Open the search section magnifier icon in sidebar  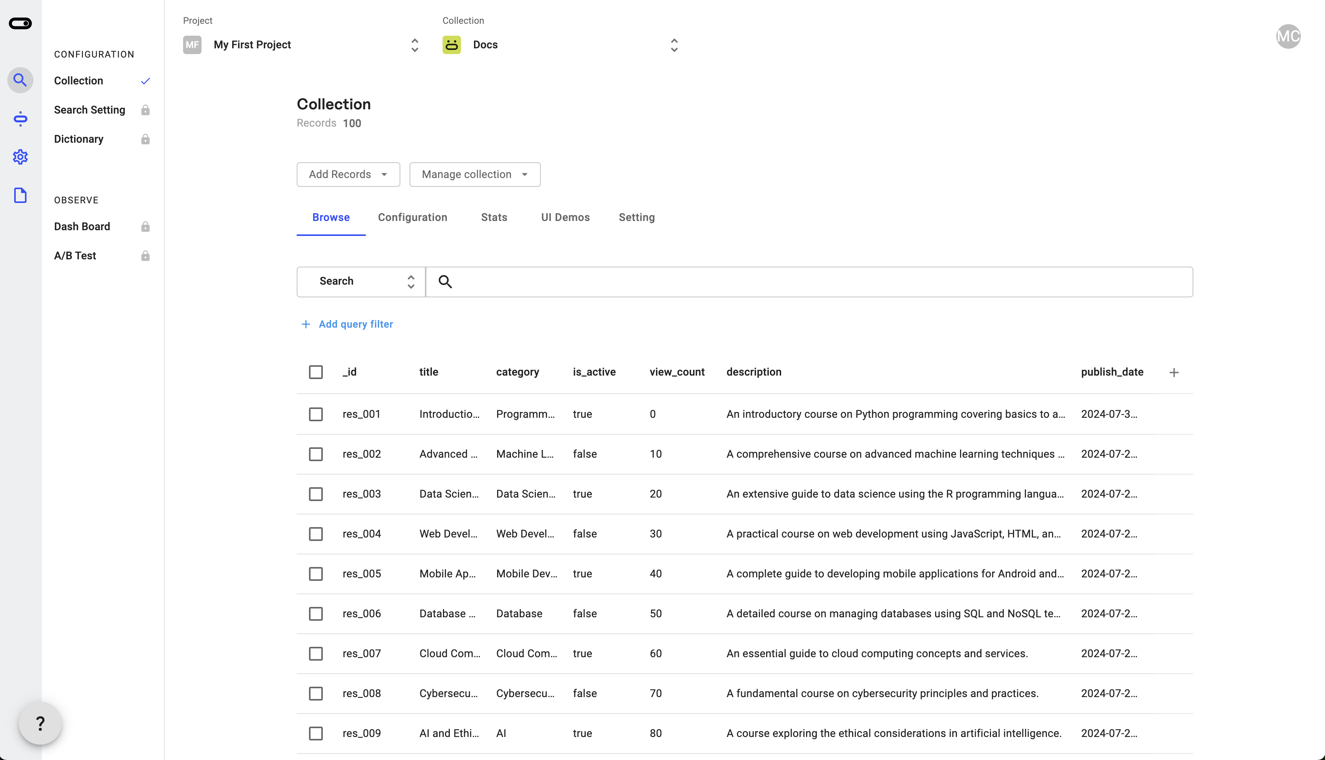[20, 81]
